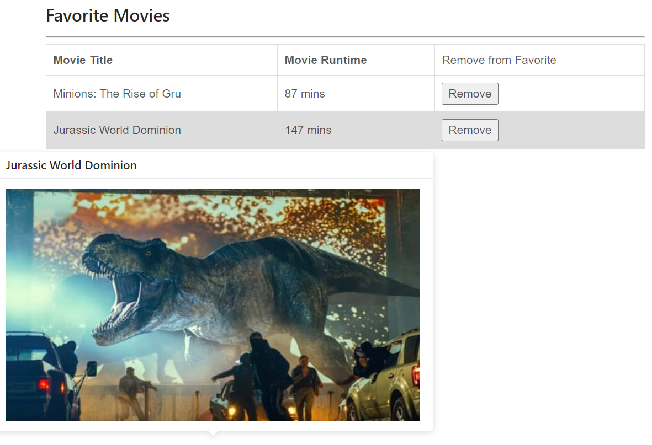
Task: Click the 87 mins runtime cell
Action: (356, 94)
